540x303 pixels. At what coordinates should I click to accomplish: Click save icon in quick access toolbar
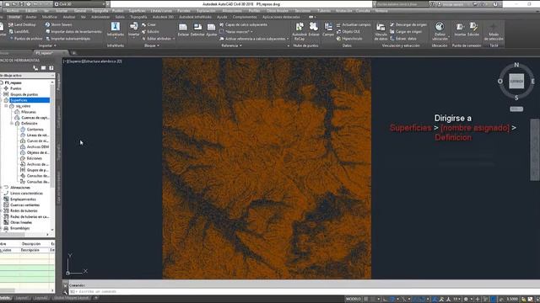click(x=21, y=4)
